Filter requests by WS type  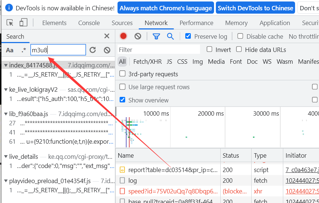[x=267, y=62]
